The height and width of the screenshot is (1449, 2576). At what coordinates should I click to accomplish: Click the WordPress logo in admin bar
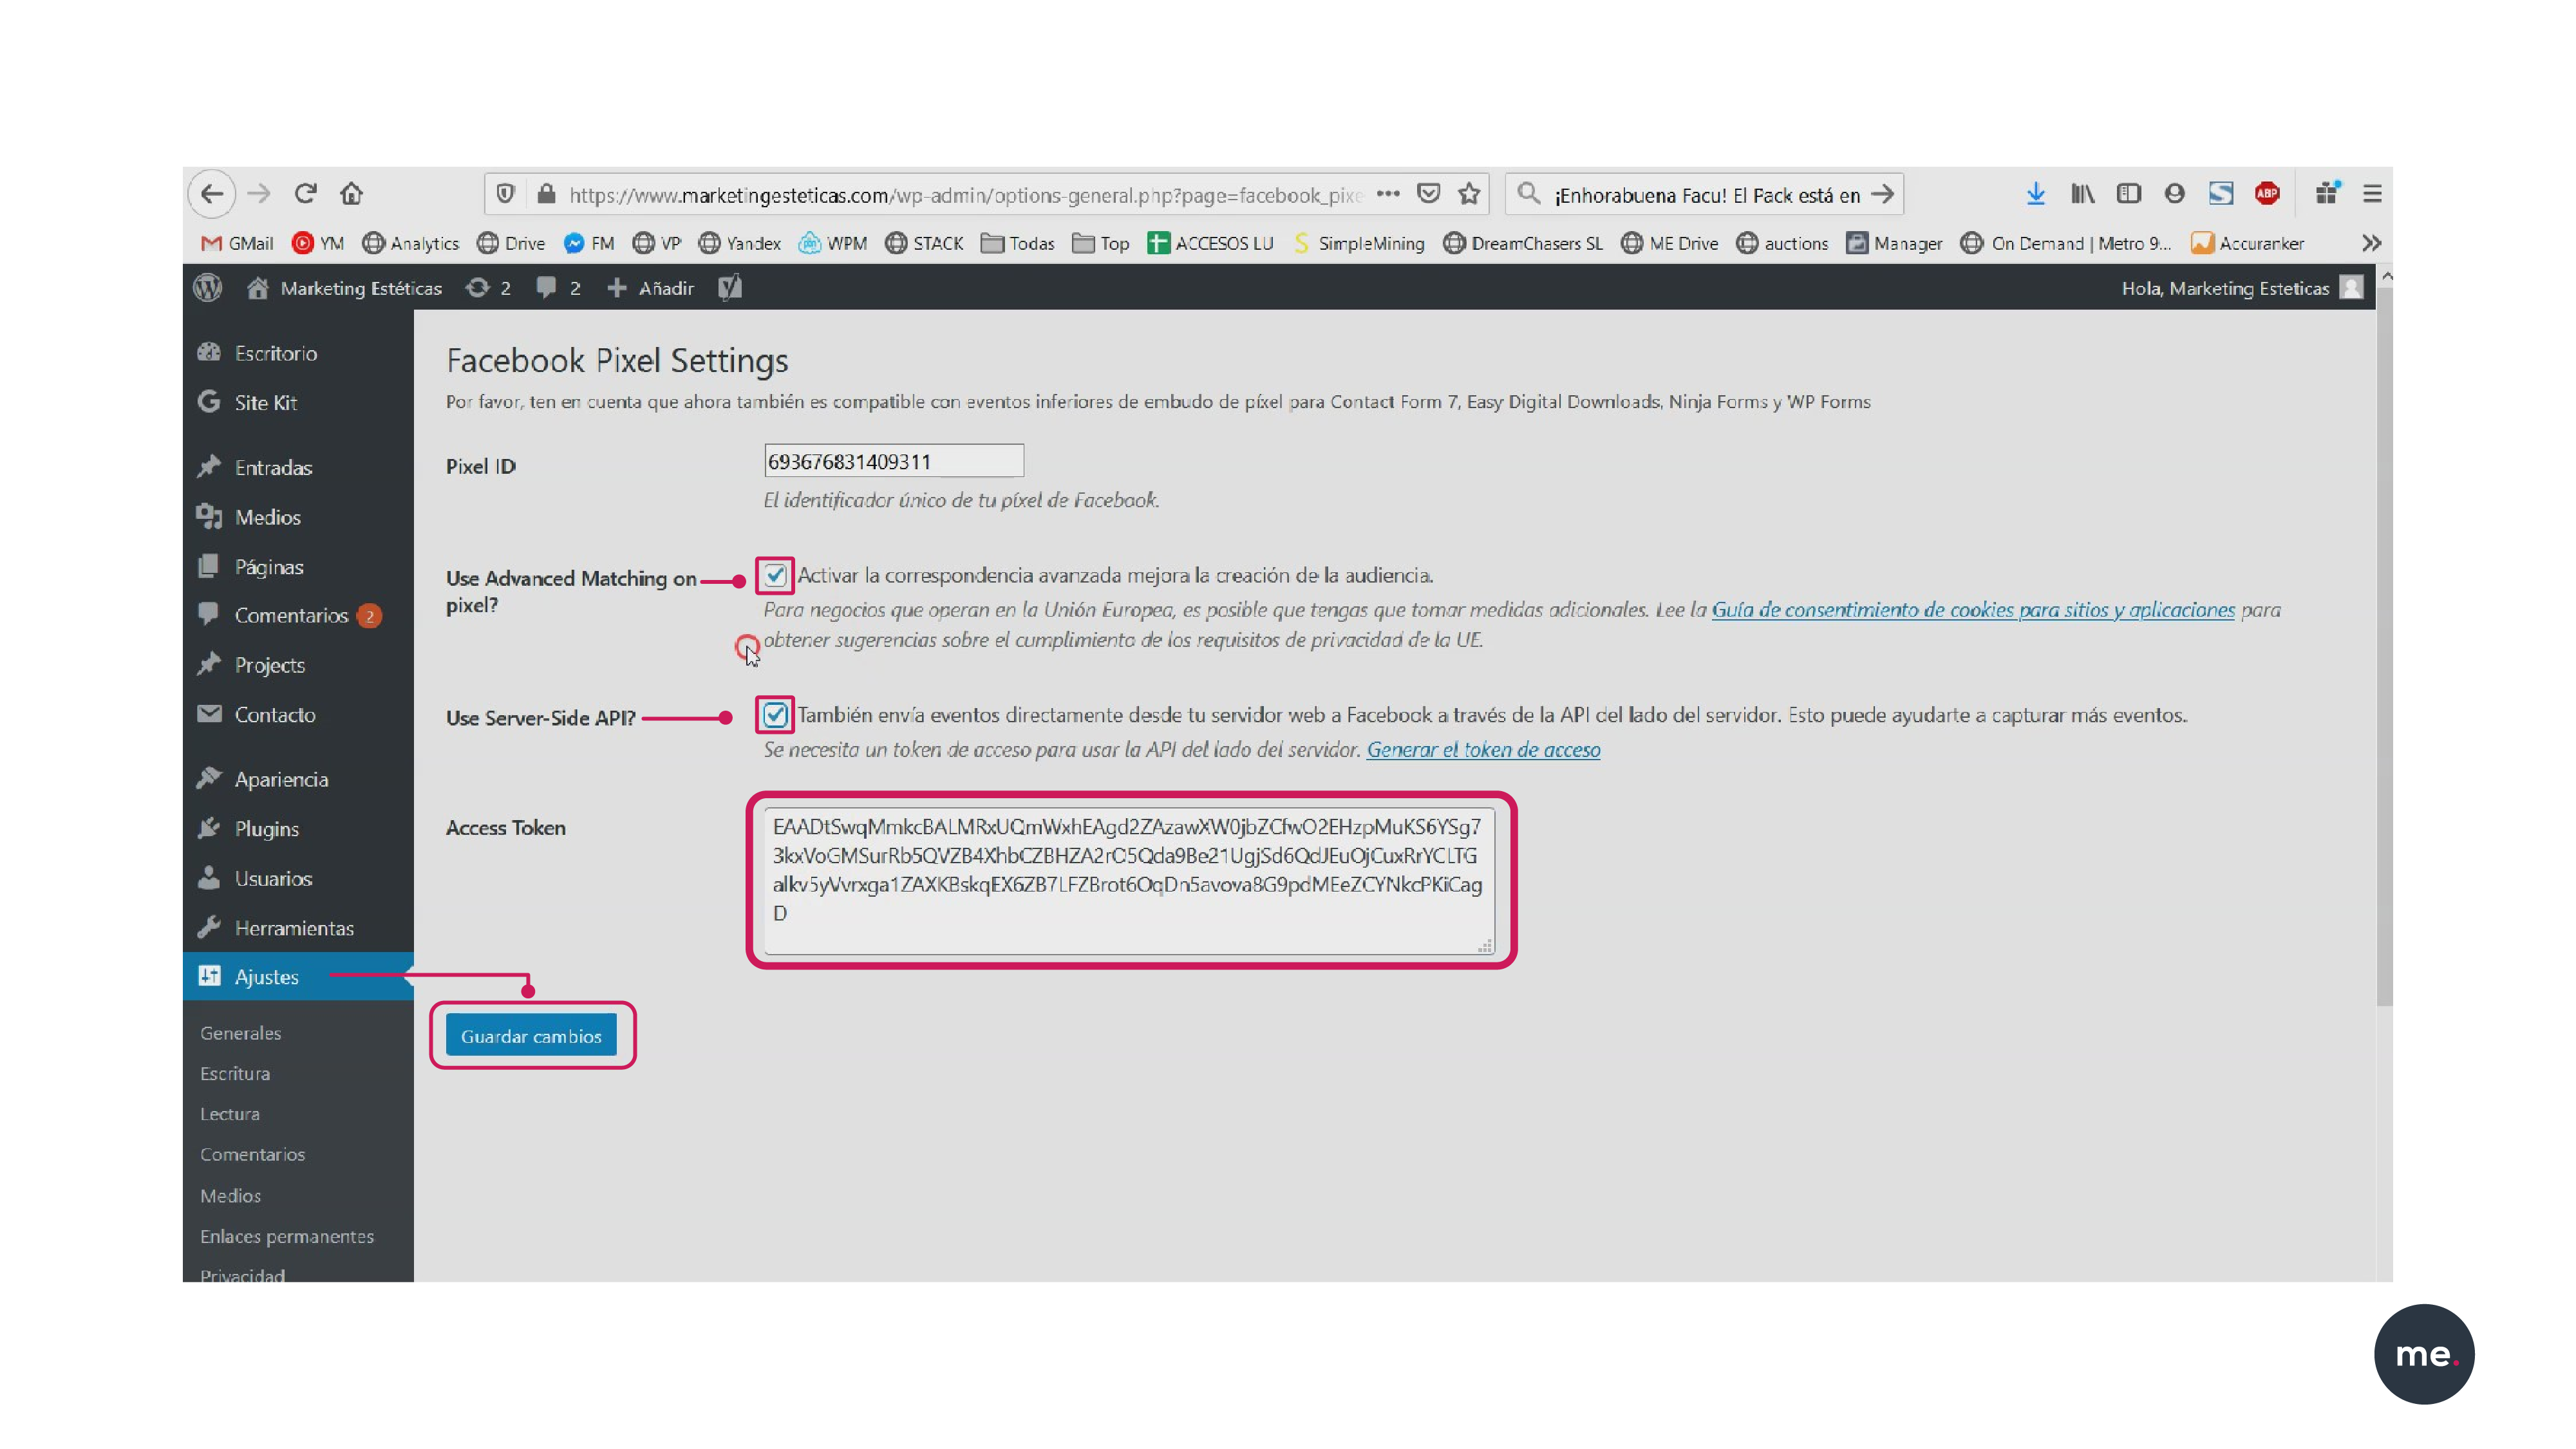point(208,288)
